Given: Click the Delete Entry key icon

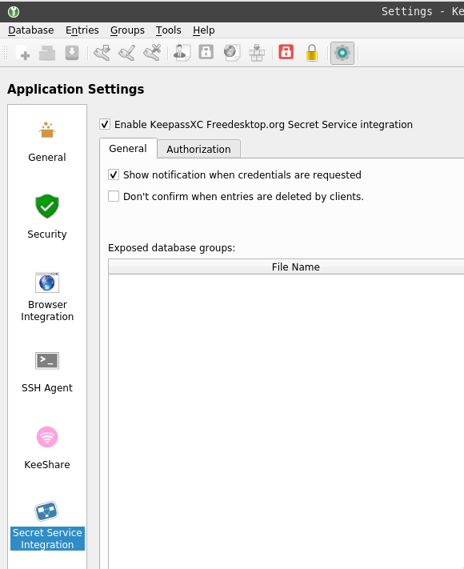Looking at the screenshot, I should [x=152, y=53].
